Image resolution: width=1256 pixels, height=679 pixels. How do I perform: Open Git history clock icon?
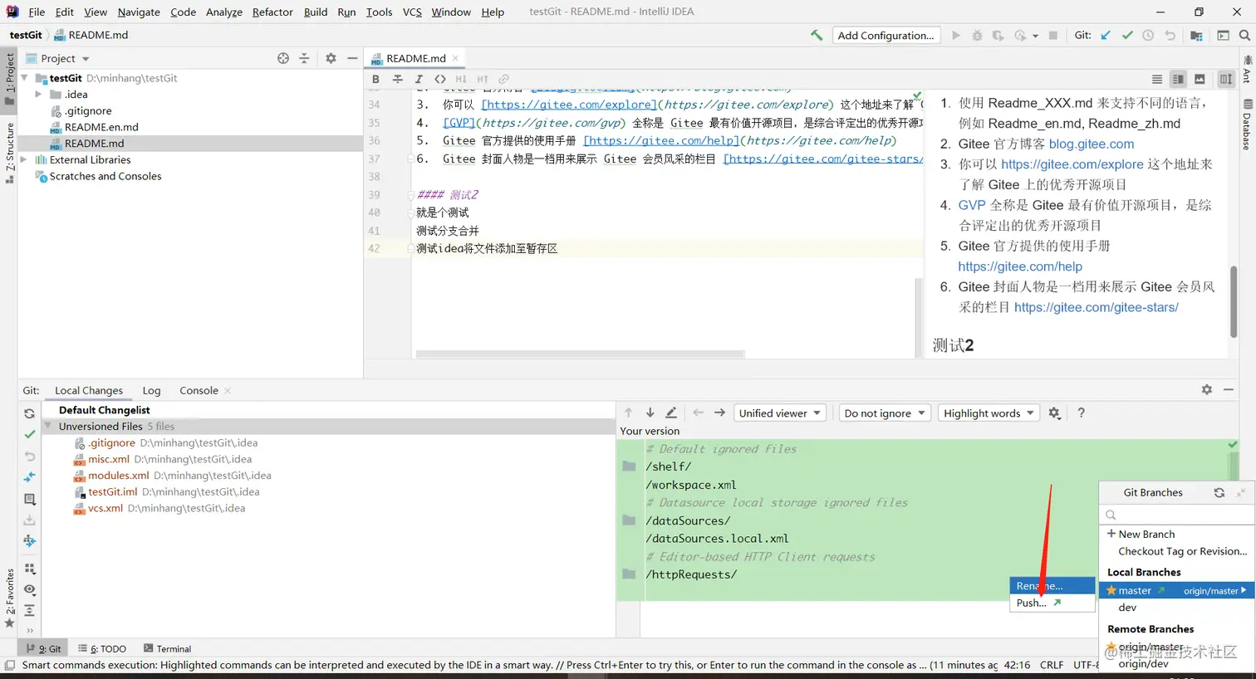pyautogui.click(x=1148, y=35)
